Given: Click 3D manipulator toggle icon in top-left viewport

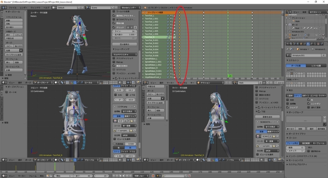Looking at the screenshot, I should (x=71, y=82).
